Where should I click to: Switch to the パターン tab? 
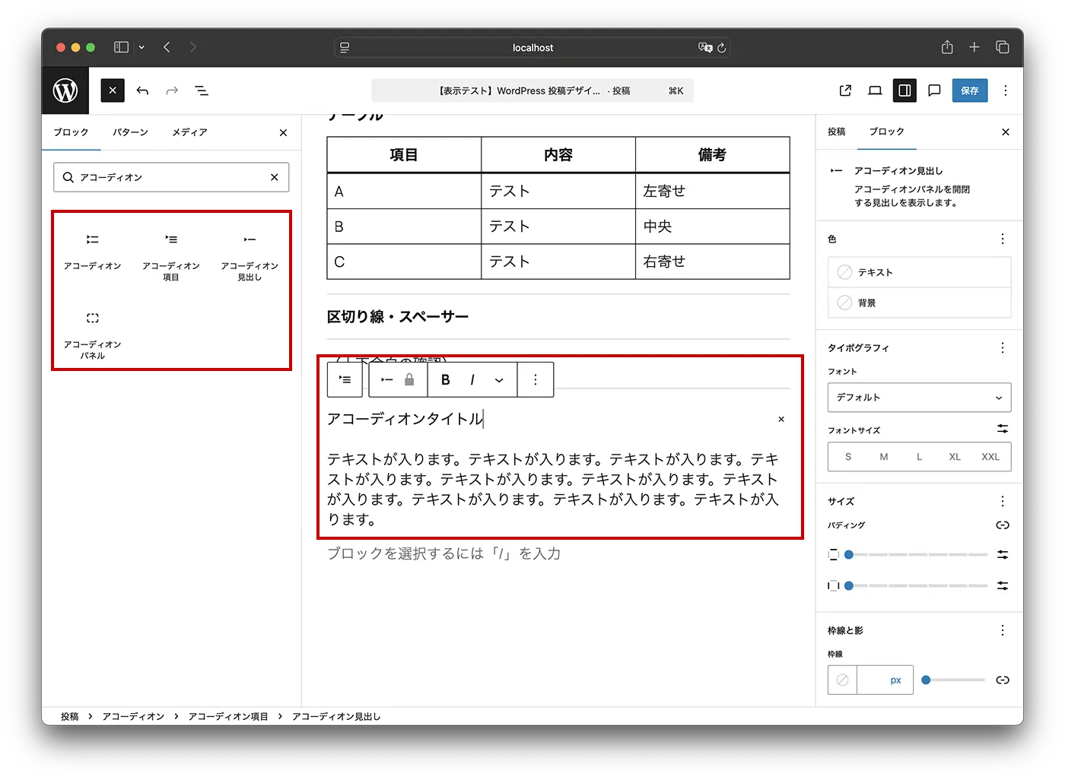(x=130, y=132)
